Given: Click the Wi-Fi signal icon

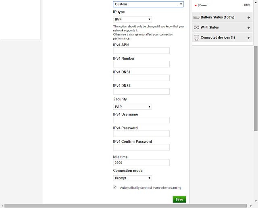Looking at the screenshot, I should click(x=196, y=27).
